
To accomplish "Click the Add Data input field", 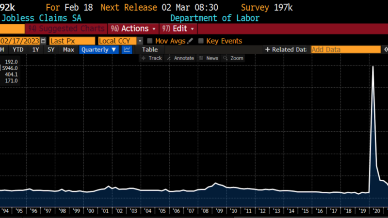I will point(346,49).
